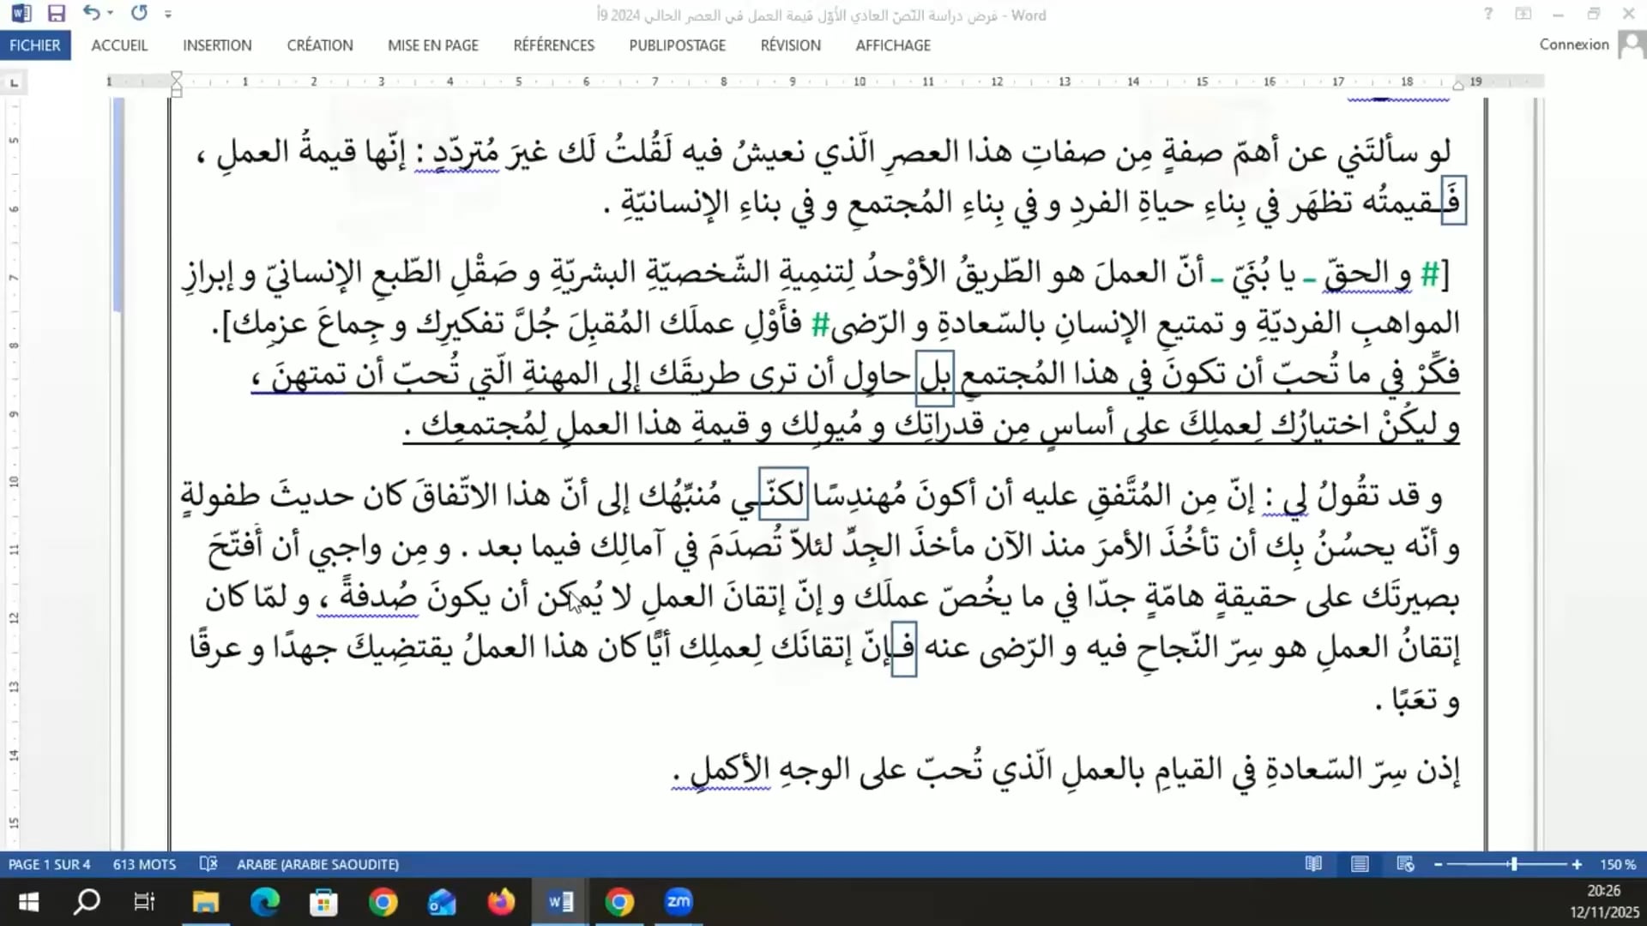This screenshot has width=1647, height=926.
Task: Open Firefox from the taskbar
Action: pyautogui.click(x=501, y=901)
